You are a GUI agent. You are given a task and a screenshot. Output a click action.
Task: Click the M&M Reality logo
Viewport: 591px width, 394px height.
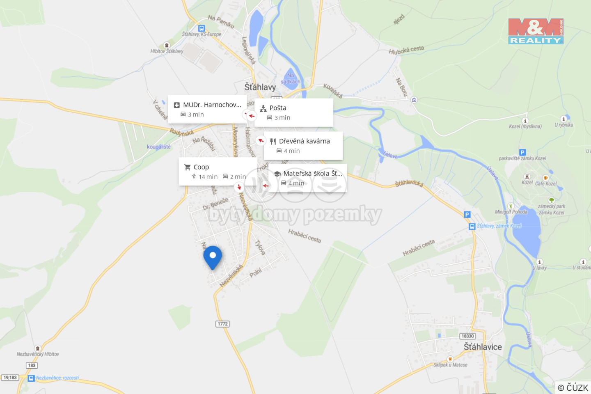(x=536, y=31)
